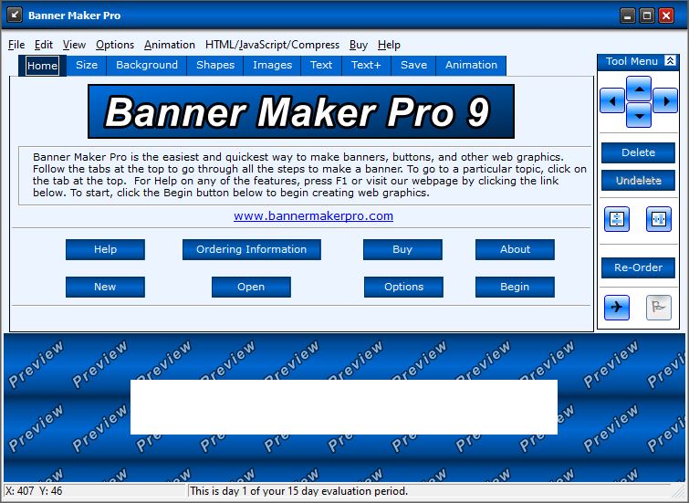
Task: Click the Delete button in Tool Menu
Action: [x=638, y=152]
